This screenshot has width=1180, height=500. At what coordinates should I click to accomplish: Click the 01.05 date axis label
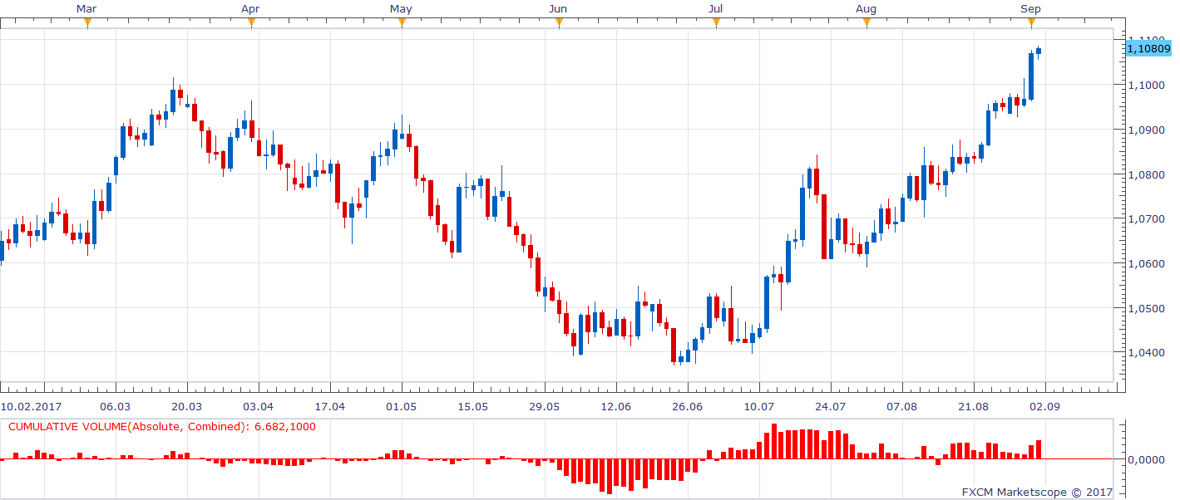click(402, 407)
